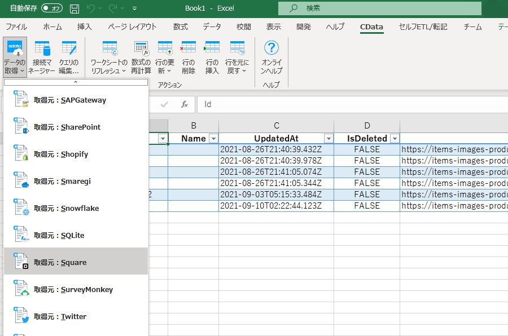
Task: Open the ページ レイアウト tab
Action: pos(132,27)
